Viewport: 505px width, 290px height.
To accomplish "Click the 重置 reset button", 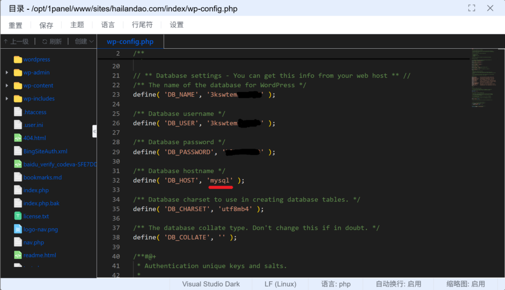I will (x=15, y=25).
